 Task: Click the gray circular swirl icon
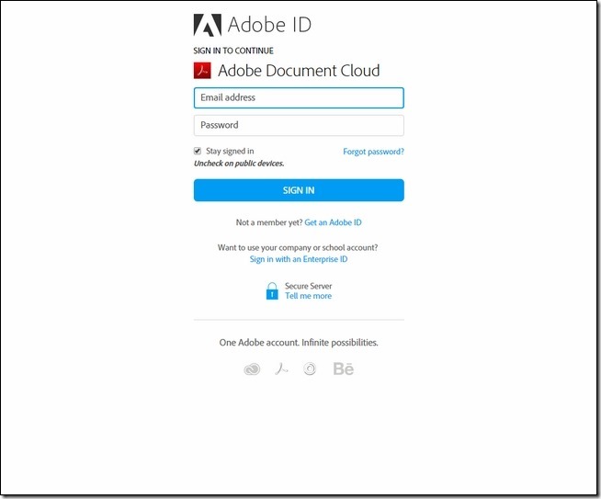310,369
